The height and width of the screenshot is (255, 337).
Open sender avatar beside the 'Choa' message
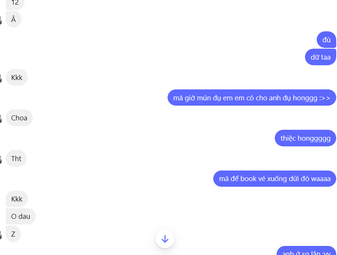click(x=1, y=119)
